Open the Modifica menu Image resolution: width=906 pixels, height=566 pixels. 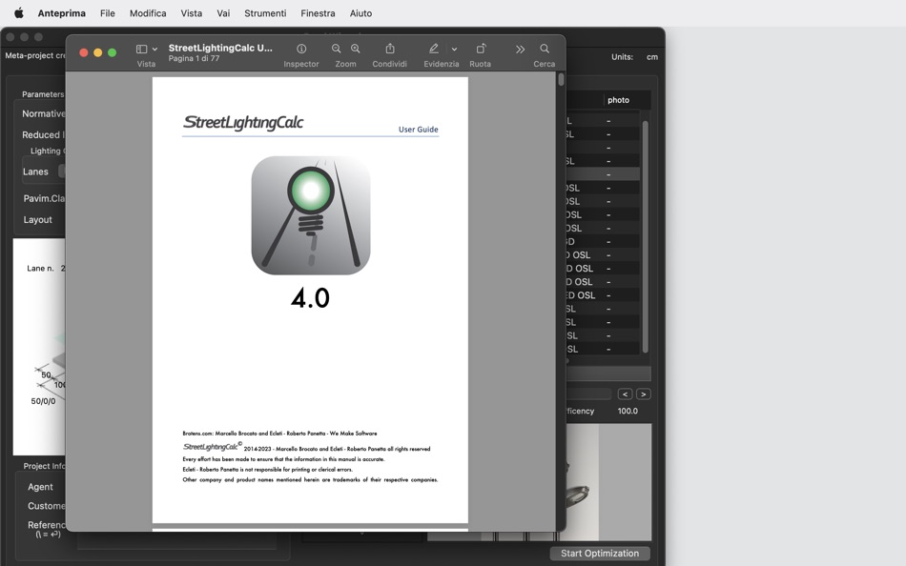point(148,12)
